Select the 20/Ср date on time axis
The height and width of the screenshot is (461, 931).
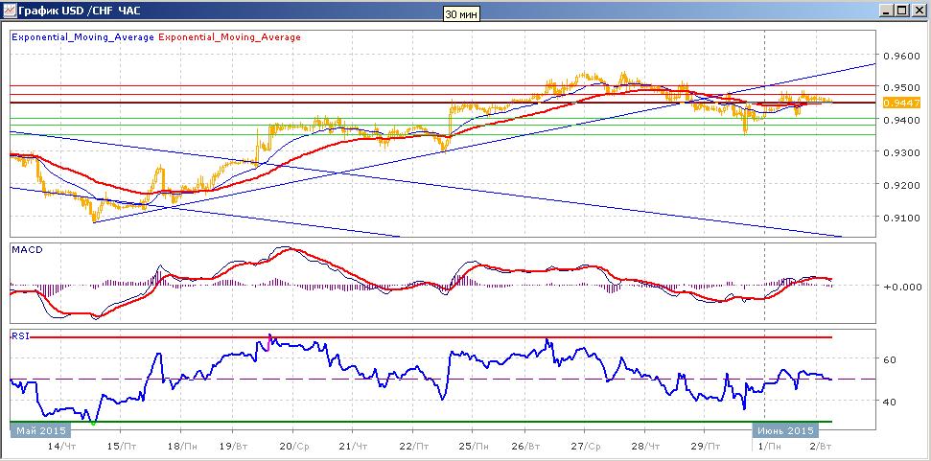(x=293, y=445)
